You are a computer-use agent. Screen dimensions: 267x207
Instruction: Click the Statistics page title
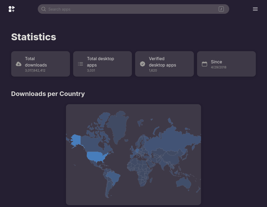pos(34,37)
